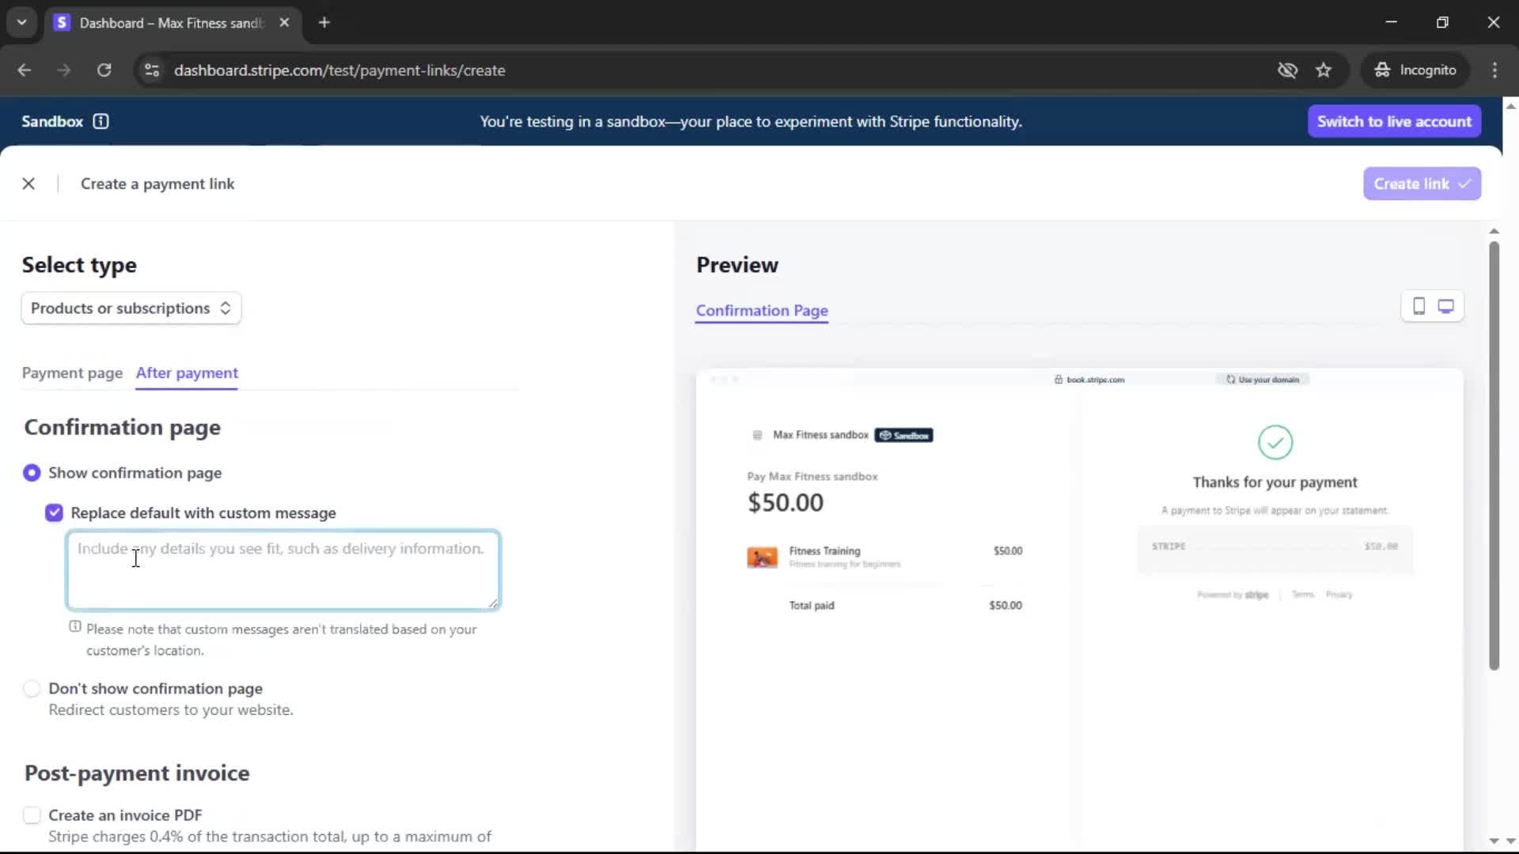Select Don't show confirmation page option
Image resolution: width=1519 pixels, height=854 pixels.
(32, 689)
